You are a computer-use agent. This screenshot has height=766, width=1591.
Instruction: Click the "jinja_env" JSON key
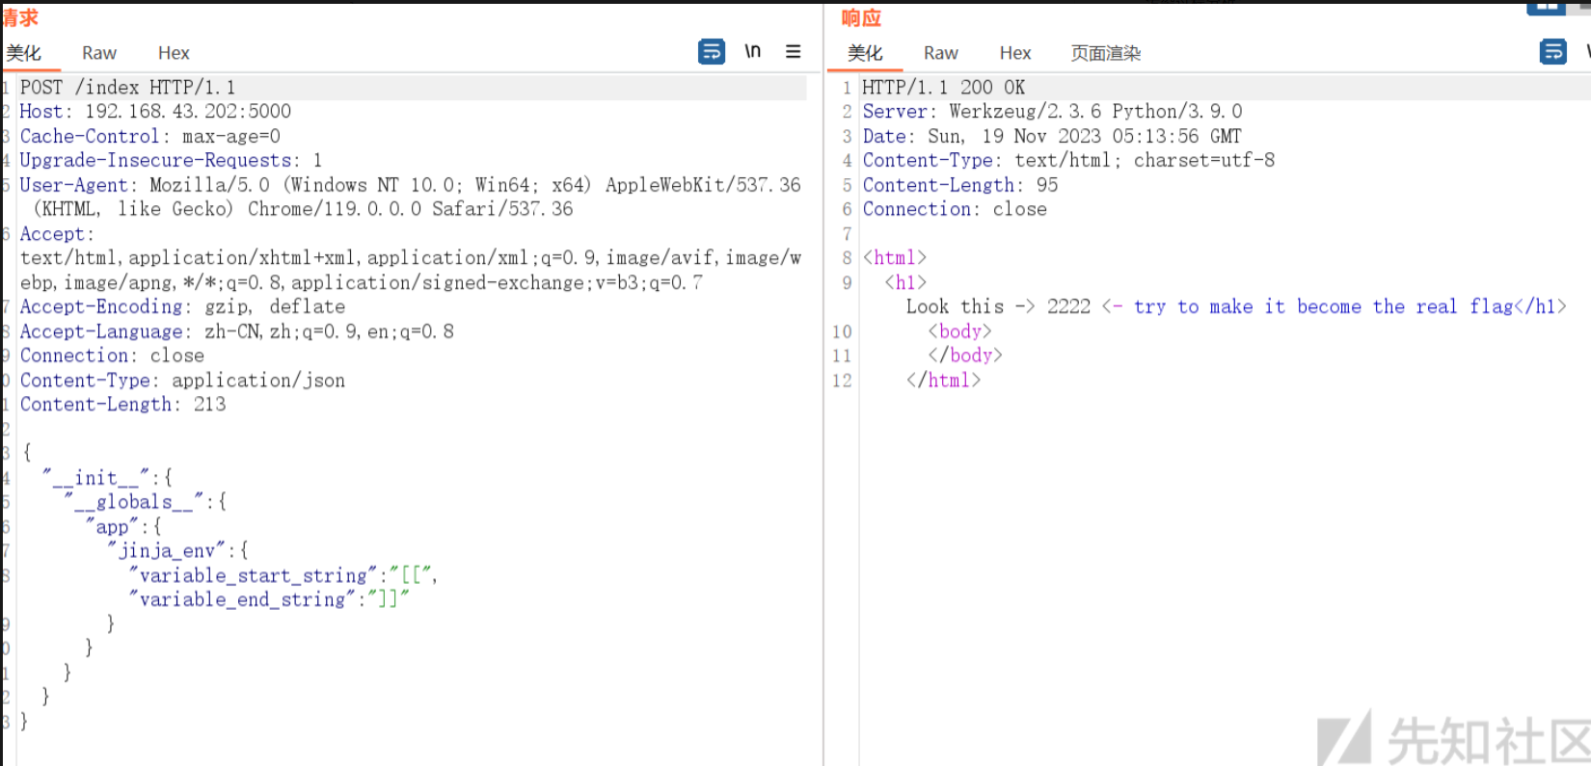click(167, 551)
